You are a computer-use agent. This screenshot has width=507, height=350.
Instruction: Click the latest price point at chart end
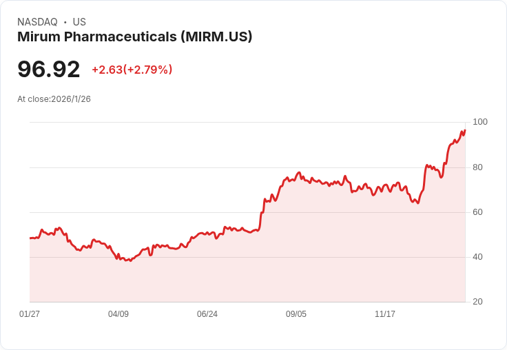pyautogui.click(x=465, y=130)
